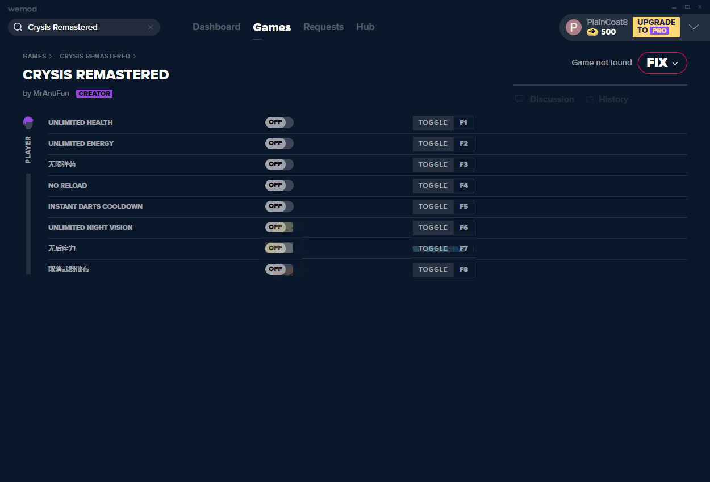Viewport: 710px width, 482px height.
Task: Select the Games tab
Action: [x=272, y=27]
